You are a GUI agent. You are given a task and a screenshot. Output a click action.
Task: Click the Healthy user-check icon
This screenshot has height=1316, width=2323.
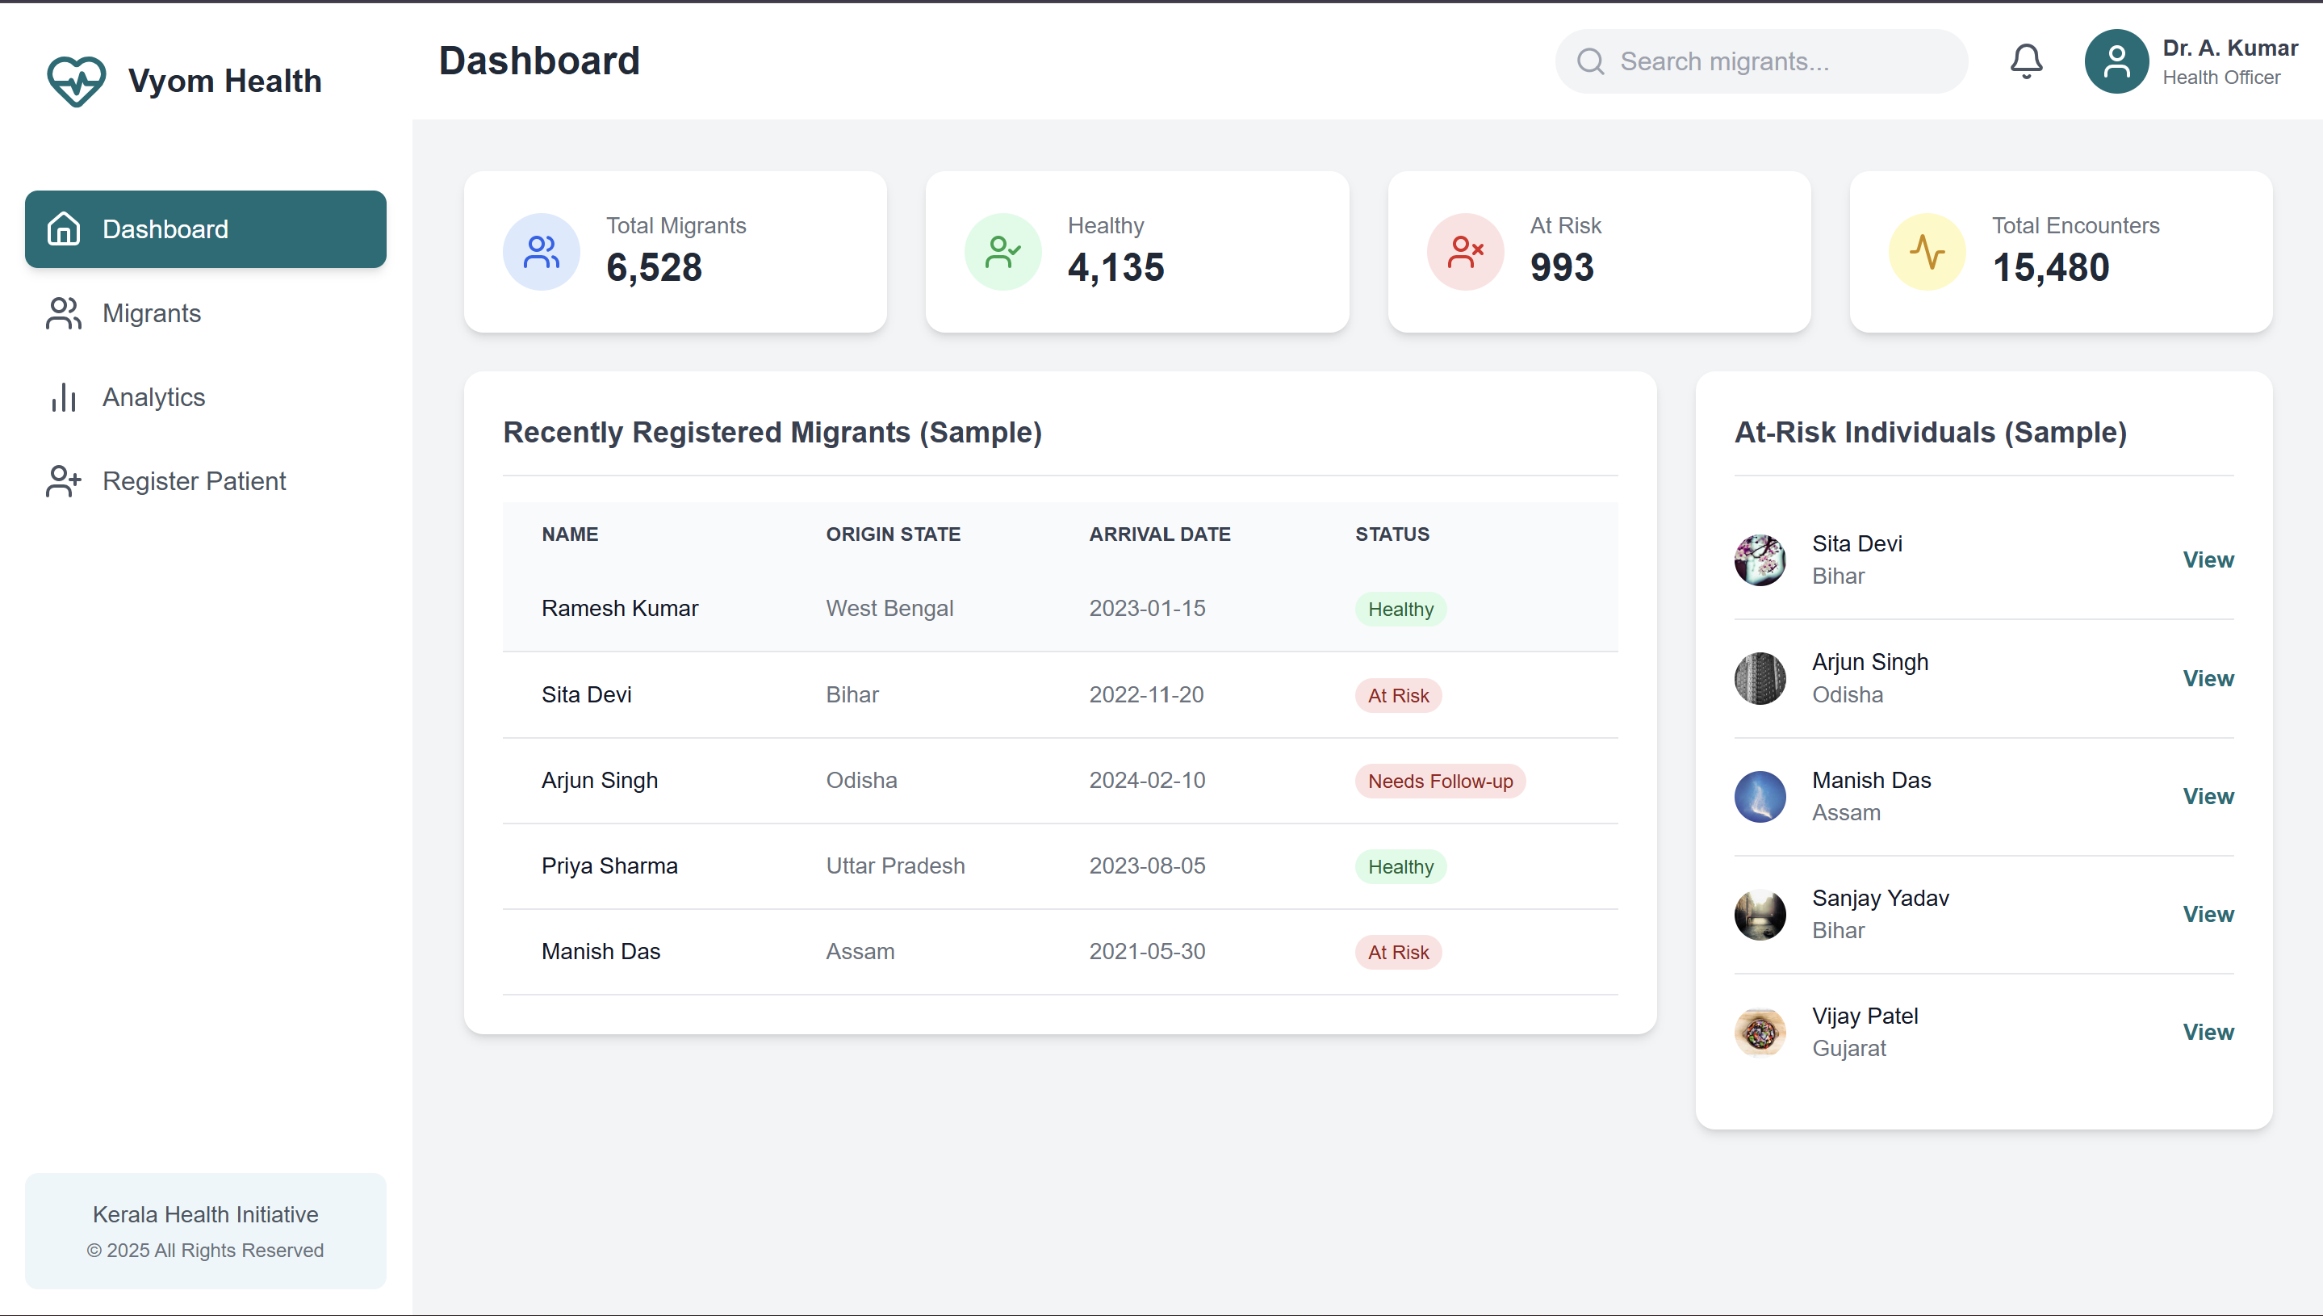(1003, 252)
